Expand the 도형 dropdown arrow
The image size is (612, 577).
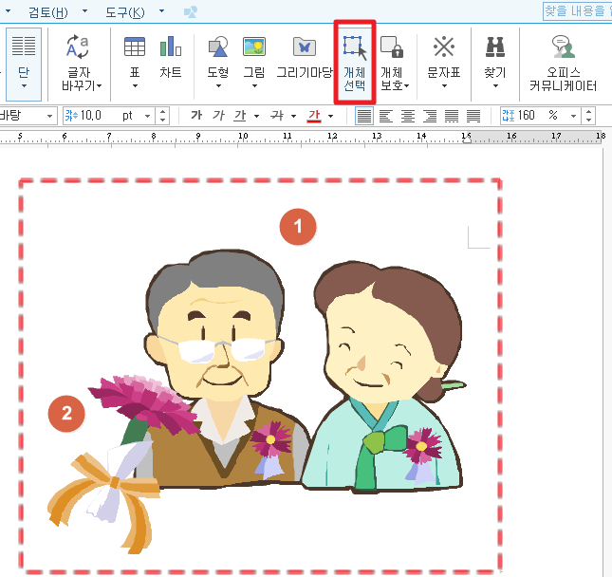tap(218, 86)
